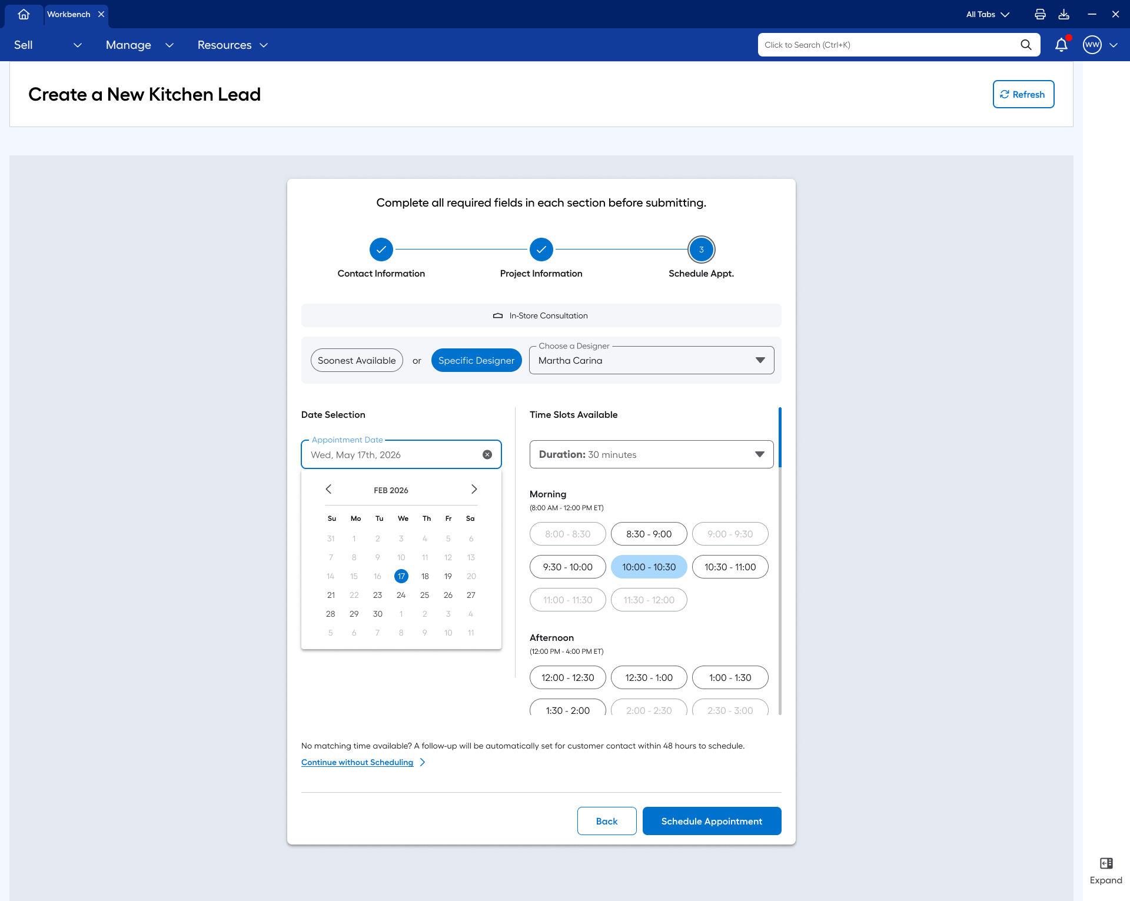Image resolution: width=1130 pixels, height=901 pixels.
Task: Click the WW user avatar
Action: pos(1092,45)
